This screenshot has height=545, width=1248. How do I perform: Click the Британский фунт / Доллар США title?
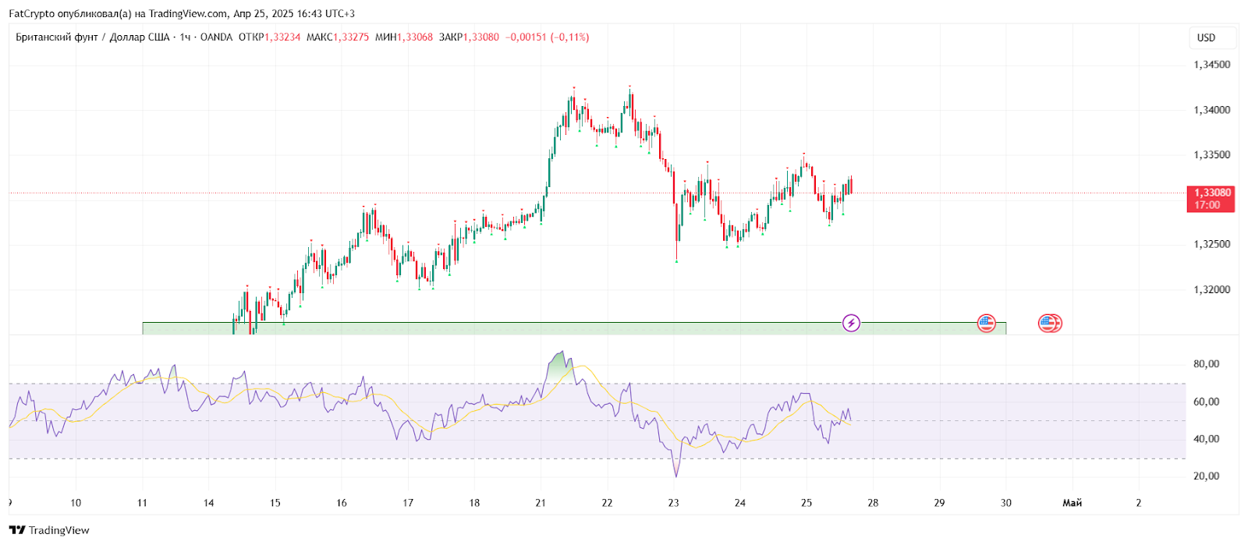tap(92, 37)
